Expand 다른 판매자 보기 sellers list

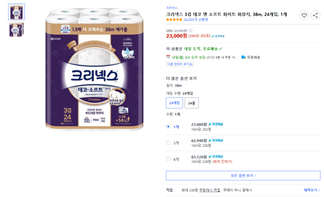pyautogui.click(x=180, y=64)
